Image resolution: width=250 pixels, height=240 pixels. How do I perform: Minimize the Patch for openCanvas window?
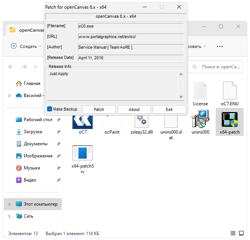(145, 7)
